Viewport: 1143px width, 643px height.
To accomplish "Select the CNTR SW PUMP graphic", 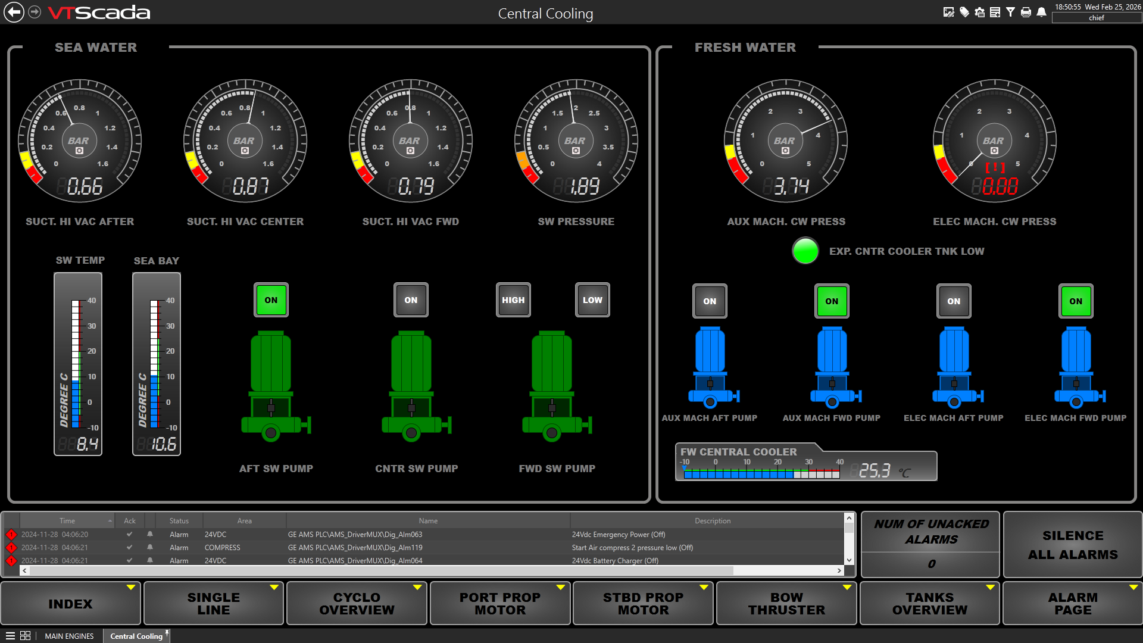I will [416, 386].
